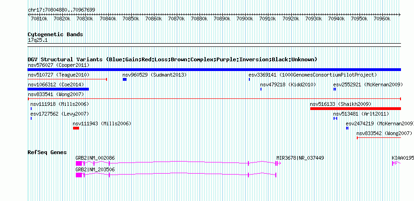
Task: Click the 70940k ruler tick label
Action: [x=337, y=19]
